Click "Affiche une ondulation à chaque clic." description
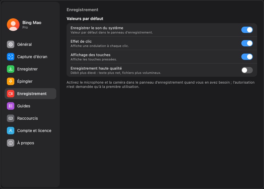This screenshot has height=189, width=264. pos(100,46)
